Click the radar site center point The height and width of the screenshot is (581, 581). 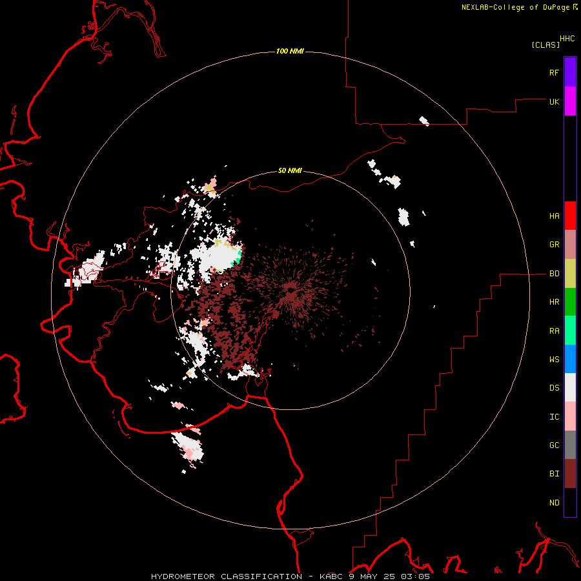(290, 290)
